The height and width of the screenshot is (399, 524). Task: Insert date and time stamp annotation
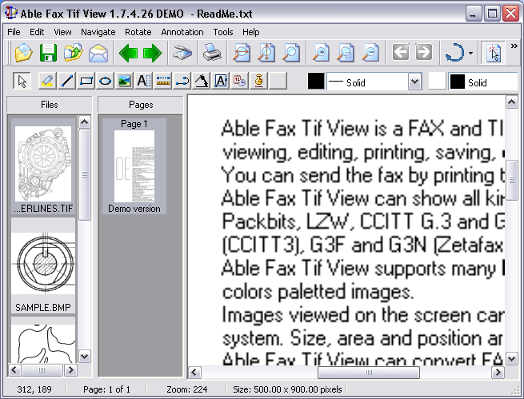click(x=240, y=81)
